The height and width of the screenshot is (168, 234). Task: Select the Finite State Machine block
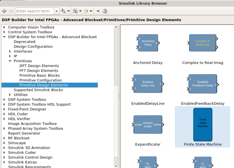click(x=202, y=124)
